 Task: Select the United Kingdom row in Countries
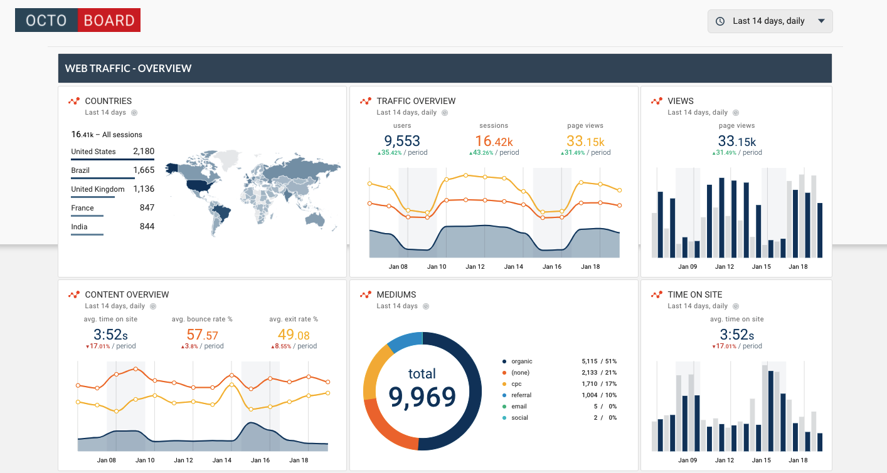click(113, 190)
